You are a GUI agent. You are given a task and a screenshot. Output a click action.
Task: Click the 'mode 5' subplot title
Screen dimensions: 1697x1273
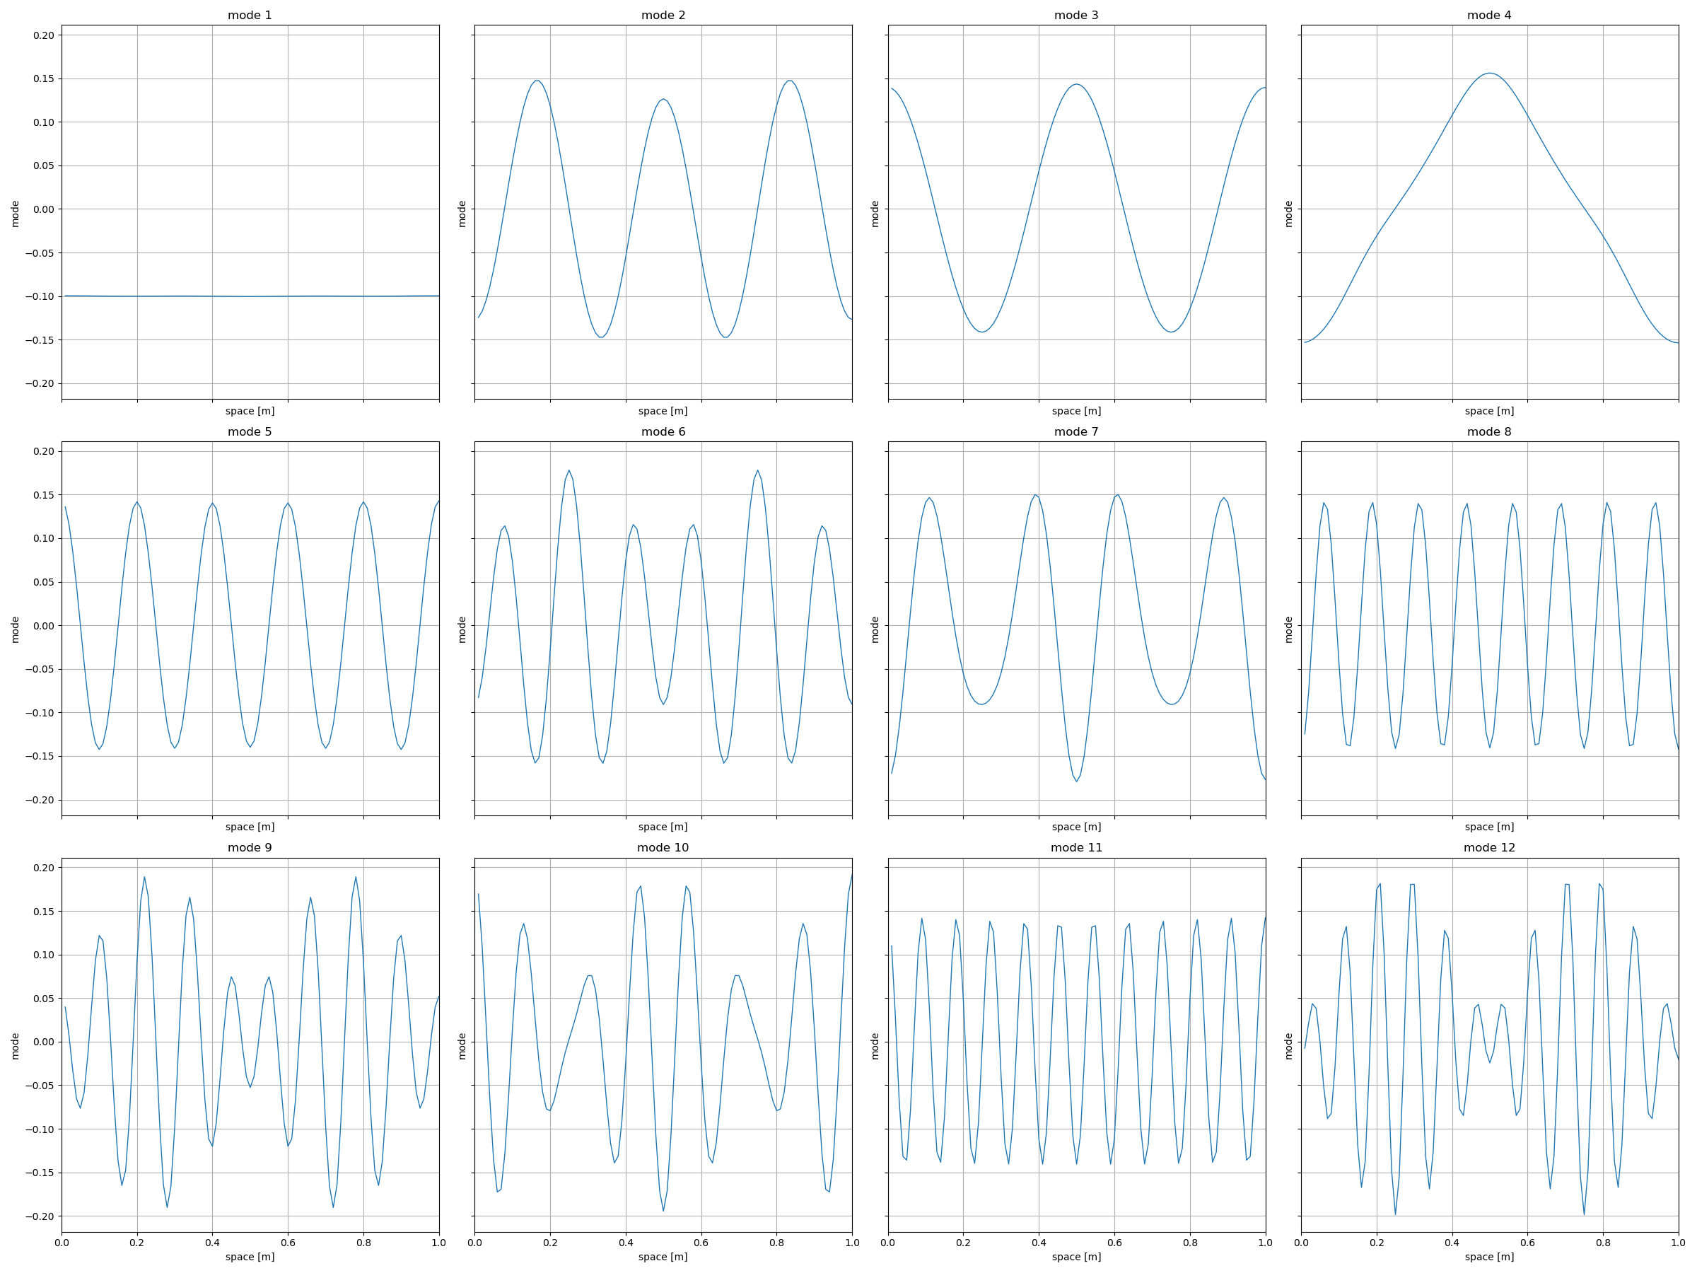(x=250, y=432)
